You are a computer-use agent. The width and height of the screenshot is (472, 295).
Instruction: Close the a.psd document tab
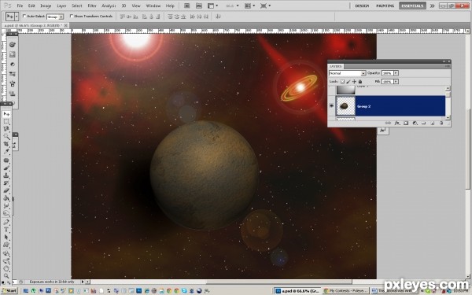pyautogui.click(x=66, y=26)
